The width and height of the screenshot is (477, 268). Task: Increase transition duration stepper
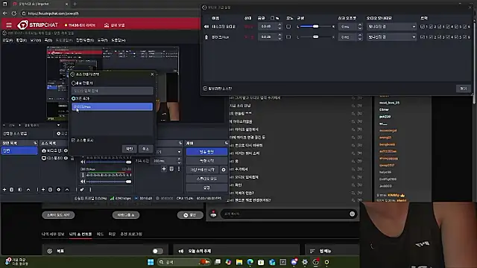point(179,159)
